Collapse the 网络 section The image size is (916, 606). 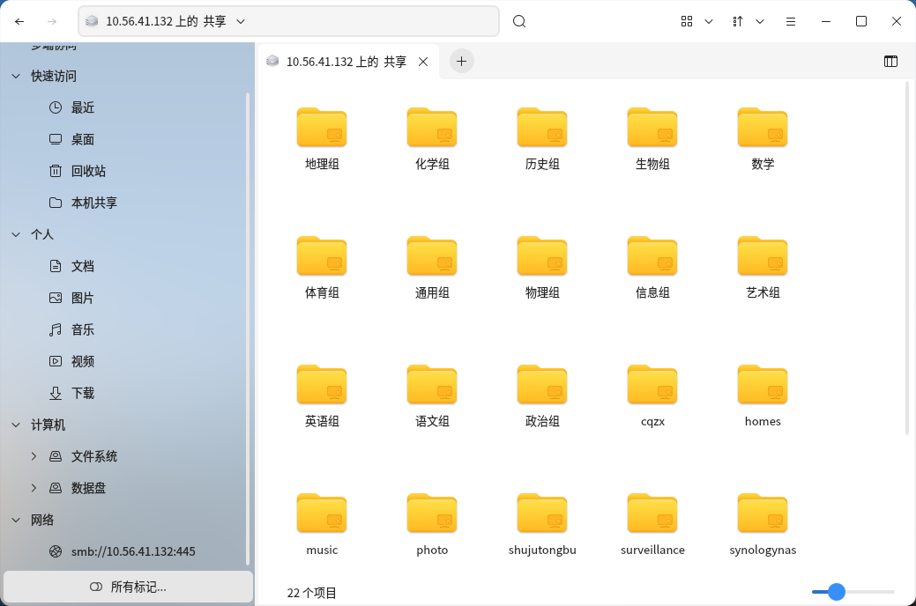[16, 521]
